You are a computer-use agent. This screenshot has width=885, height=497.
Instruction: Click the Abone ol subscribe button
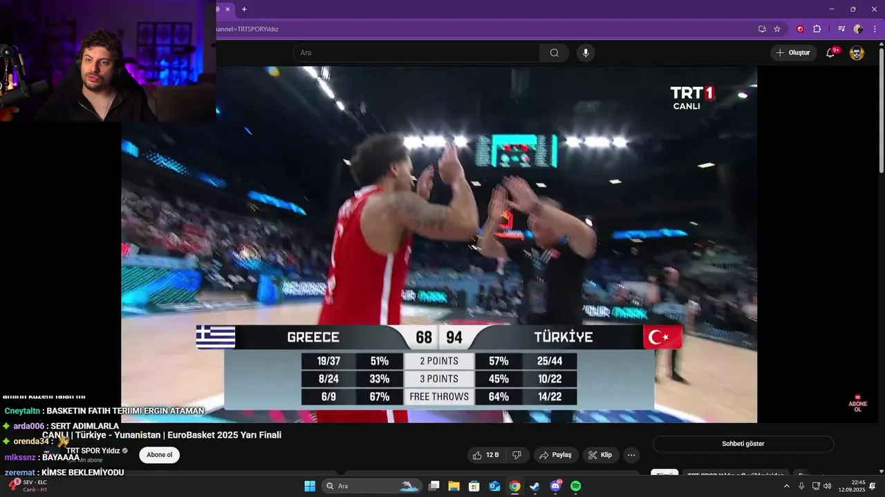(x=159, y=455)
